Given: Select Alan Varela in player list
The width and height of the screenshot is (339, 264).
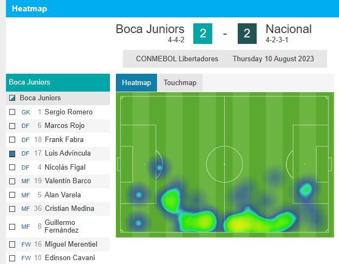Looking at the screenshot, I should click(x=63, y=195).
